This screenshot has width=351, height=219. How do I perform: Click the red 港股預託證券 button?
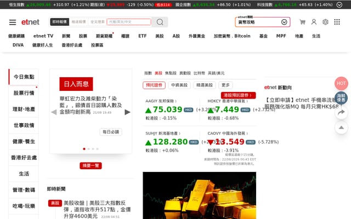pyautogui.click(x=238, y=95)
